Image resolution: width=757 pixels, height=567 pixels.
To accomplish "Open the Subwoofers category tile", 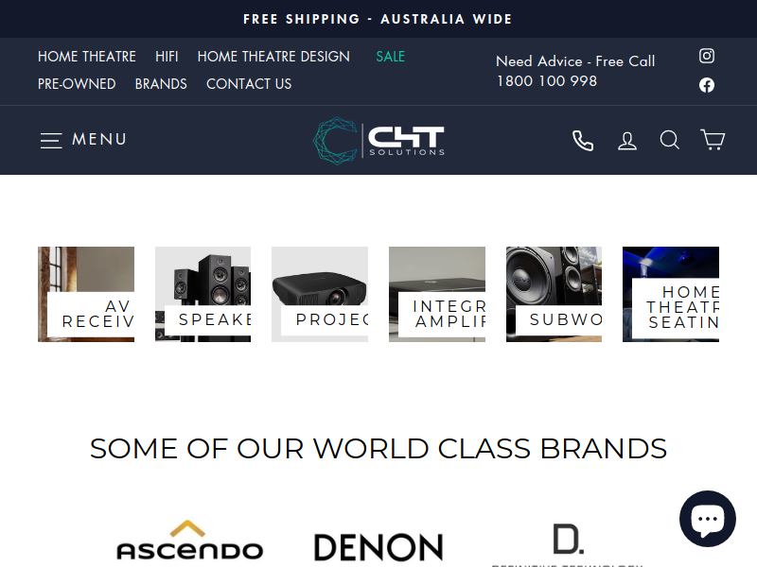I will (554, 294).
